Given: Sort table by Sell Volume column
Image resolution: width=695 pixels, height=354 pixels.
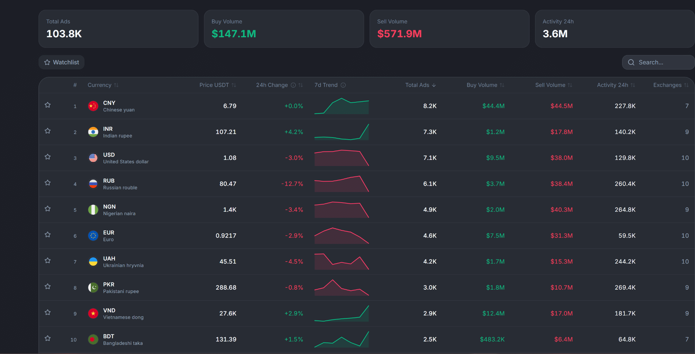Looking at the screenshot, I should pos(554,85).
